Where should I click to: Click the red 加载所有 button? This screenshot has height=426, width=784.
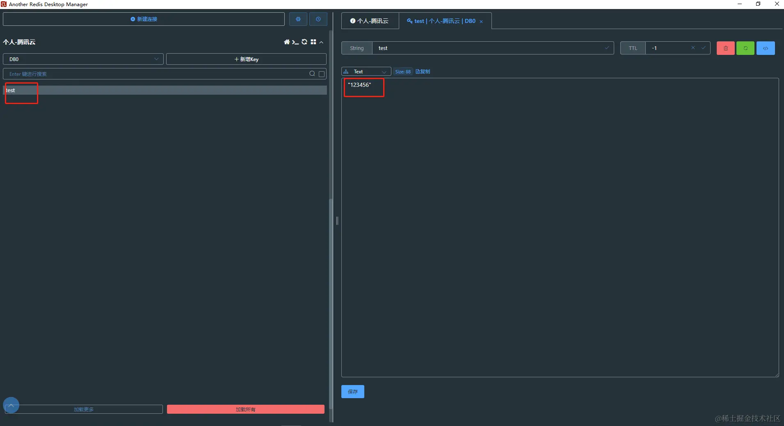click(x=246, y=409)
